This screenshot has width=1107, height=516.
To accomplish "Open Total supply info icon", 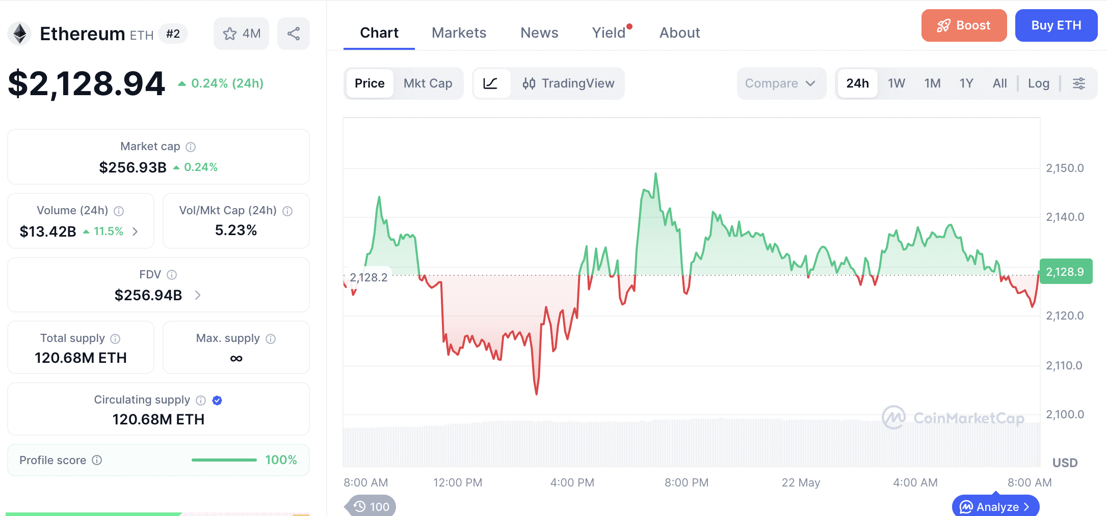I will pyautogui.click(x=115, y=339).
